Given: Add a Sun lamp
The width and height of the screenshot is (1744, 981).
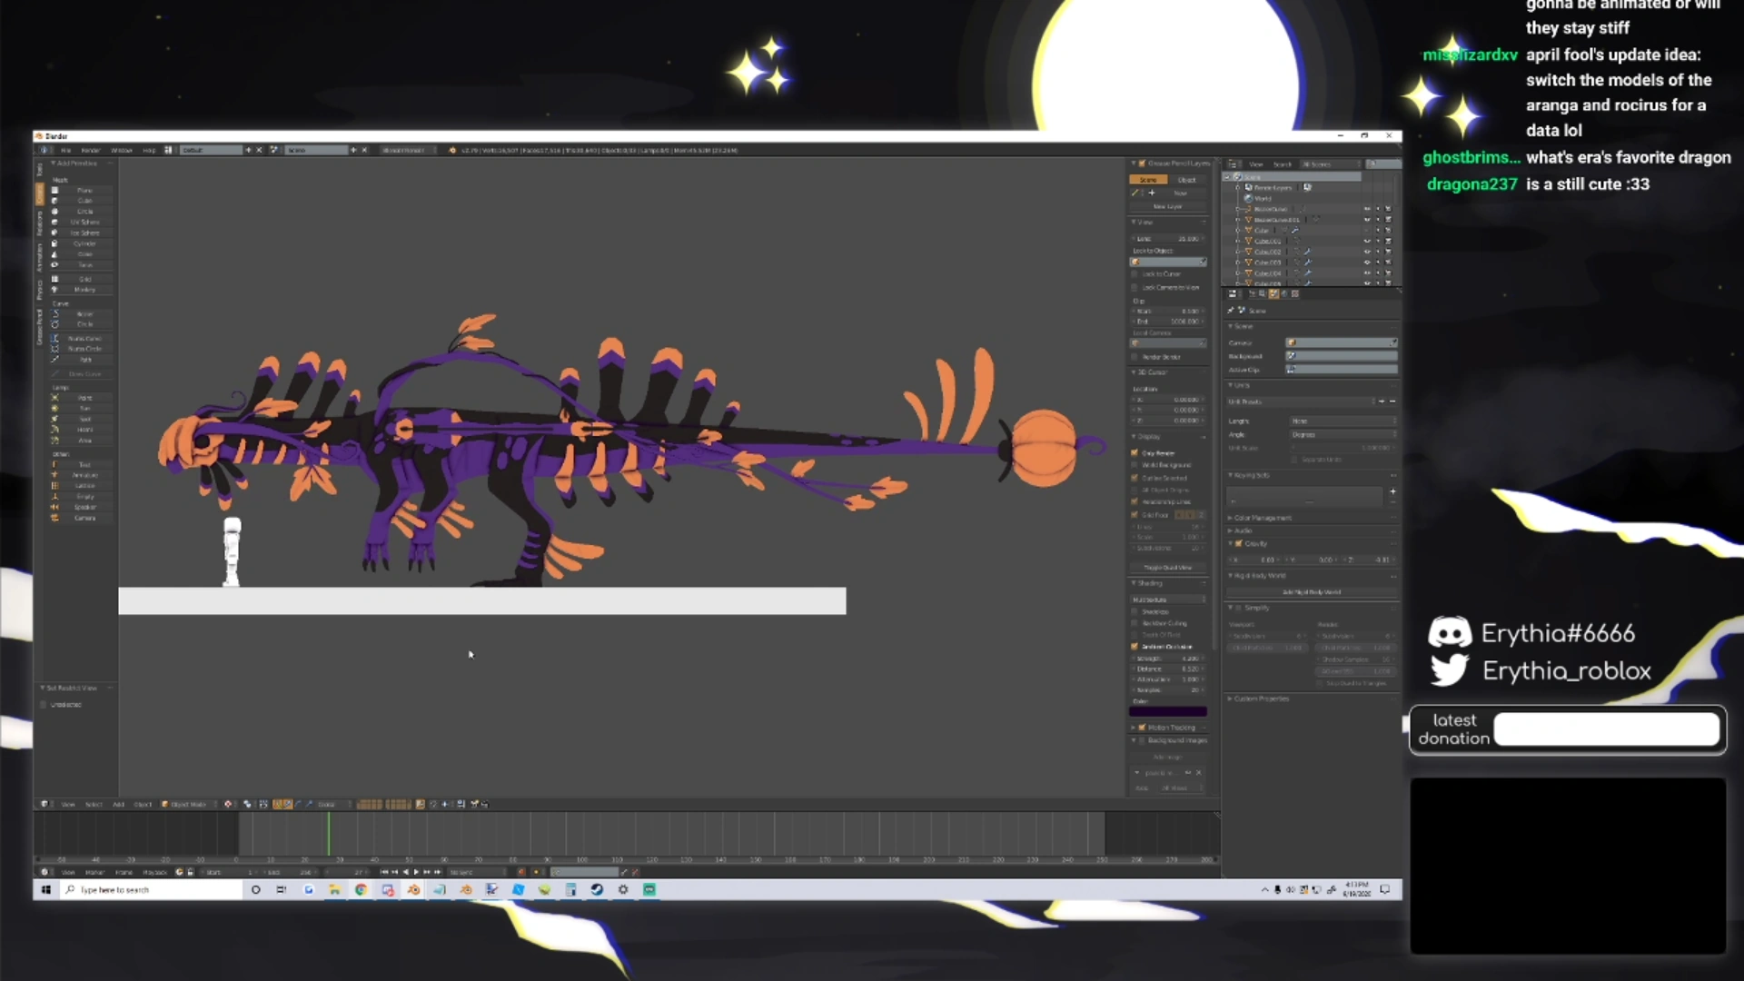Looking at the screenshot, I should coord(84,409).
